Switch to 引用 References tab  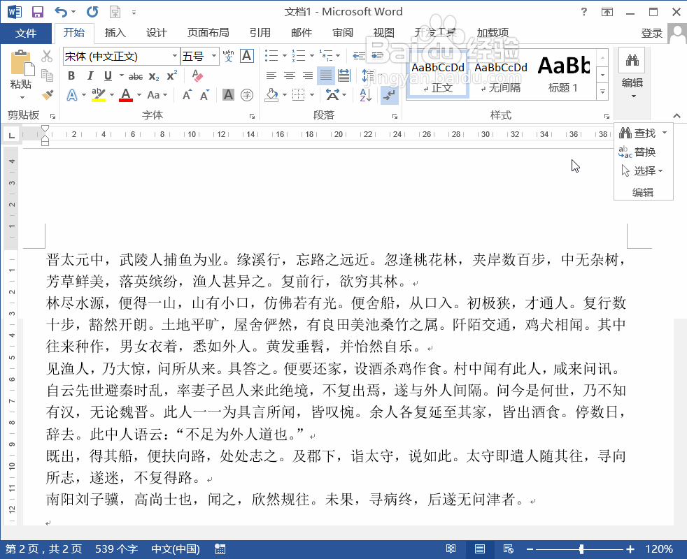260,33
